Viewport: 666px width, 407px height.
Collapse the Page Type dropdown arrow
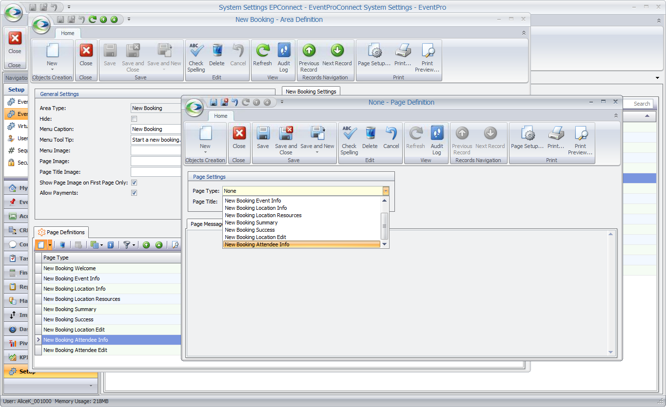[x=386, y=191]
